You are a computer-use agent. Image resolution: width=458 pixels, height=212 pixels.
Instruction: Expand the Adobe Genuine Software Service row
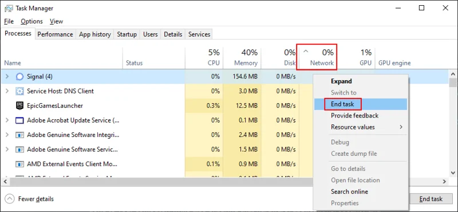click(x=7, y=150)
